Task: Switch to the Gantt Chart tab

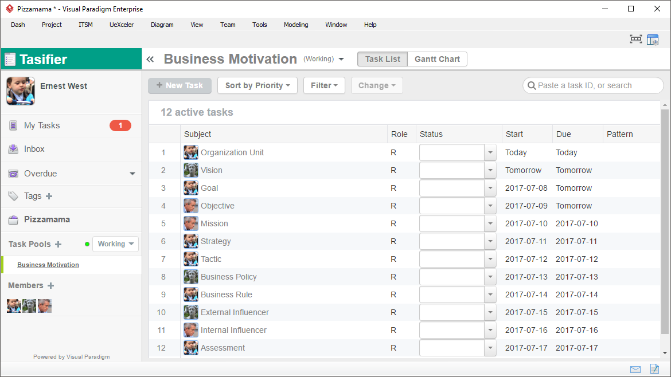Action: pyautogui.click(x=437, y=59)
